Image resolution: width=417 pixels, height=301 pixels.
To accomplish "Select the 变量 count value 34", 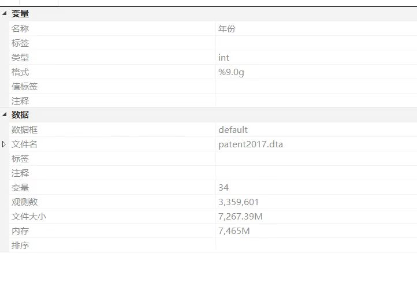I will tap(224, 187).
